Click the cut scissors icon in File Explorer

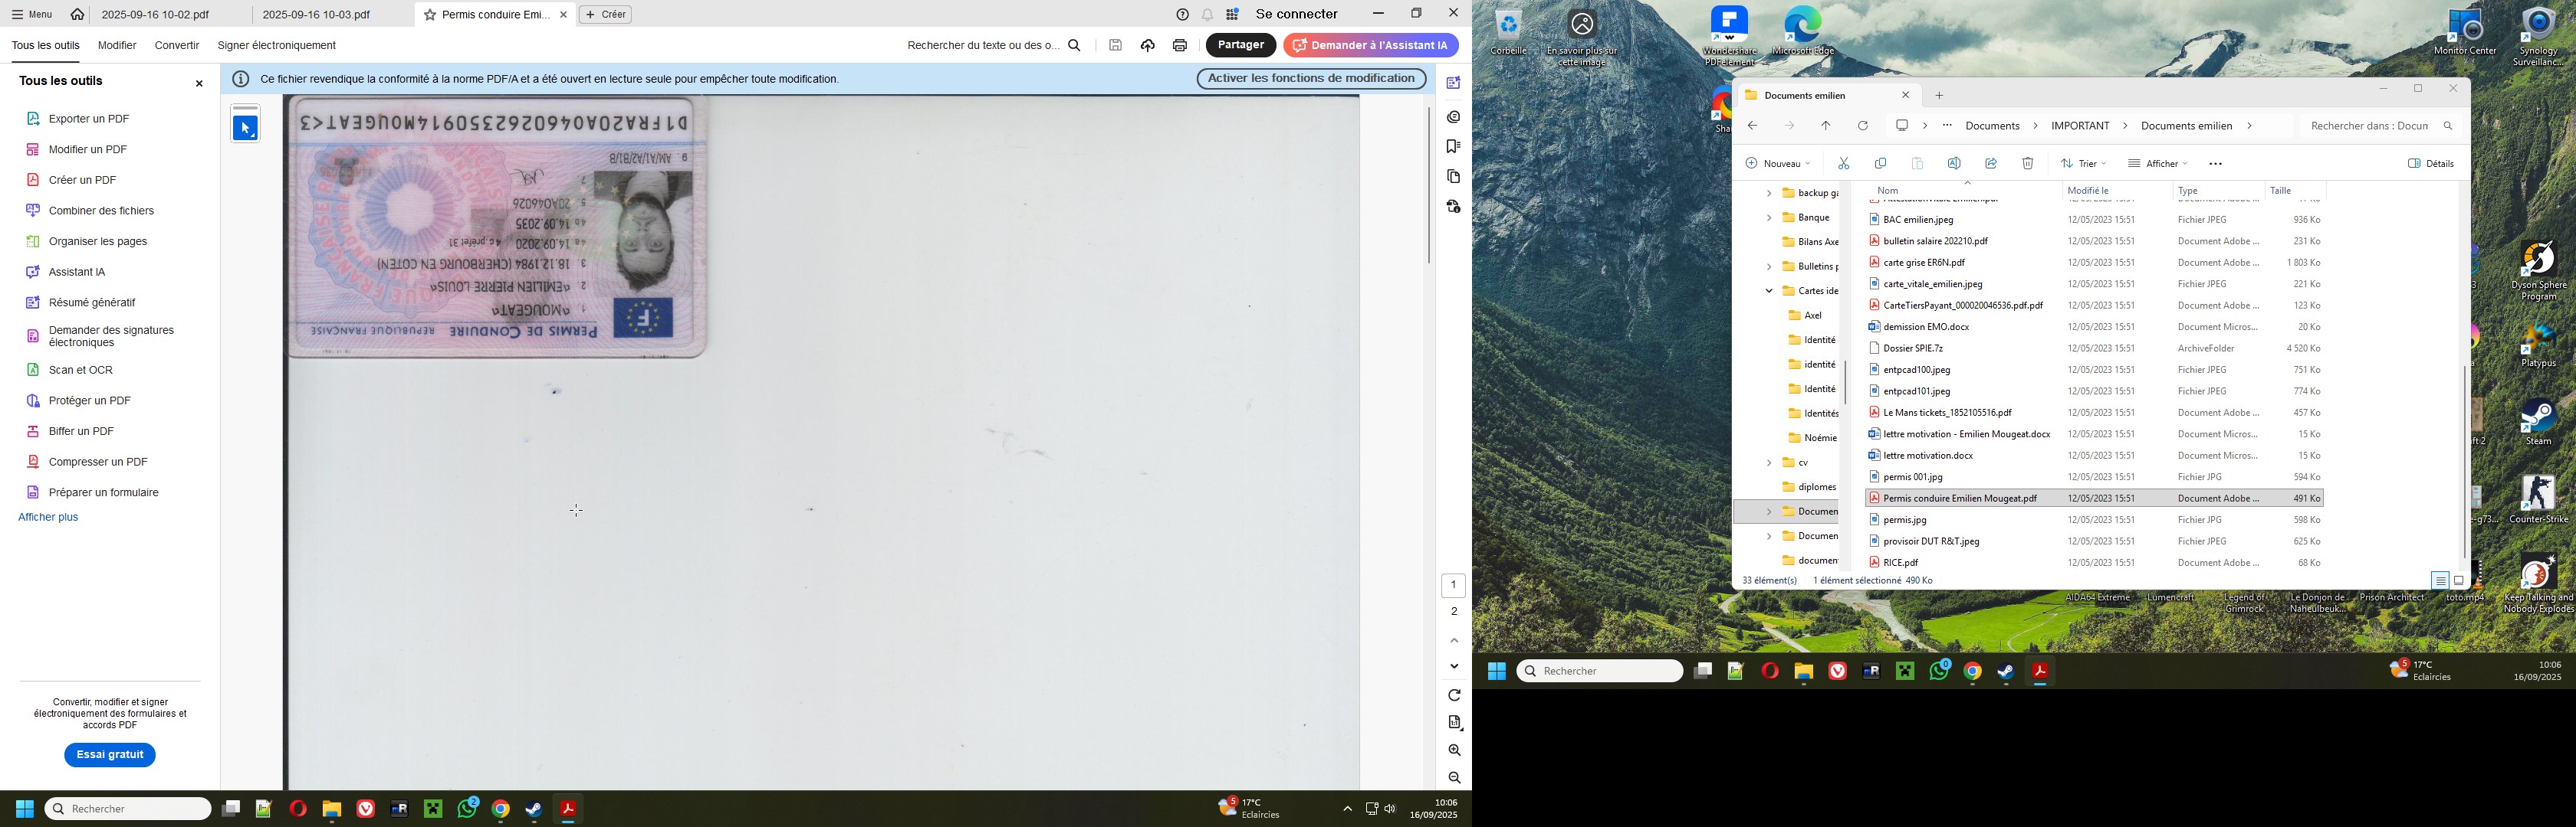[1843, 164]
